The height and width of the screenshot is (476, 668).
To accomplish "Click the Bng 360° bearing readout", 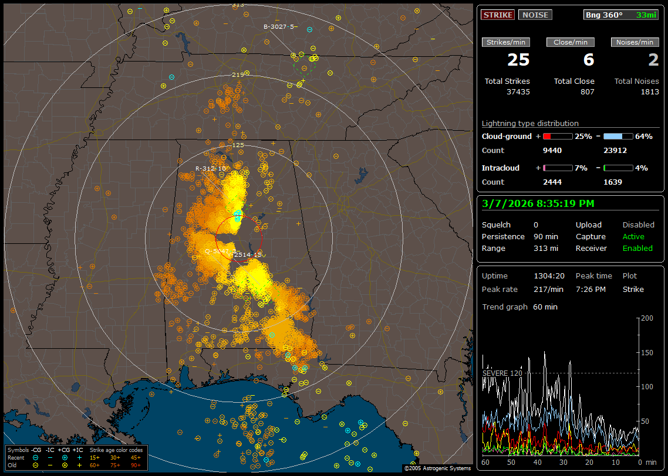I will [604, 15].
